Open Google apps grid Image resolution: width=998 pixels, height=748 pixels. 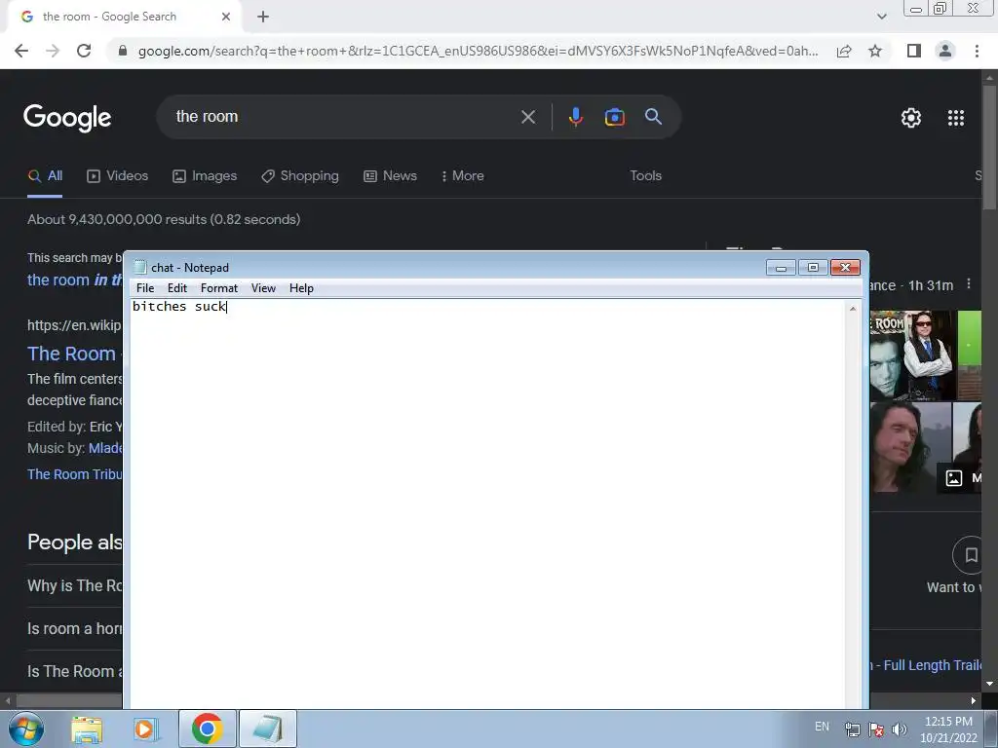956,118
